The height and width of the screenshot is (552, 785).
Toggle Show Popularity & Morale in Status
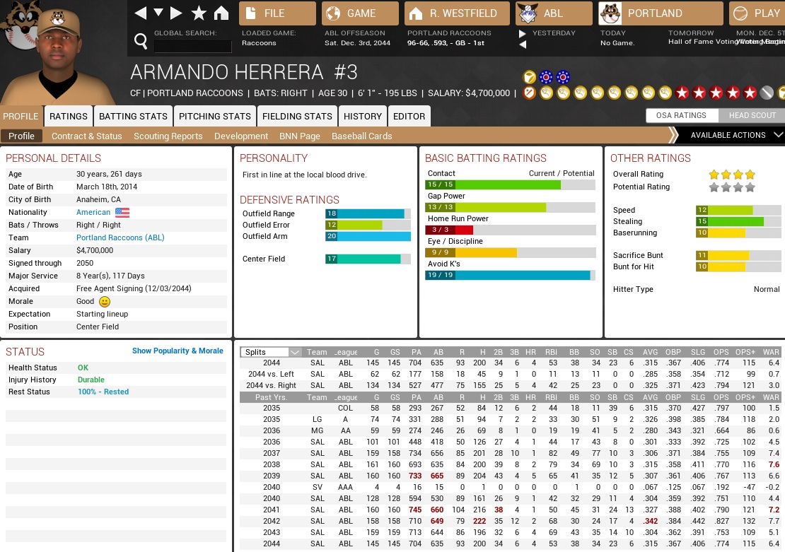point(178,351)
